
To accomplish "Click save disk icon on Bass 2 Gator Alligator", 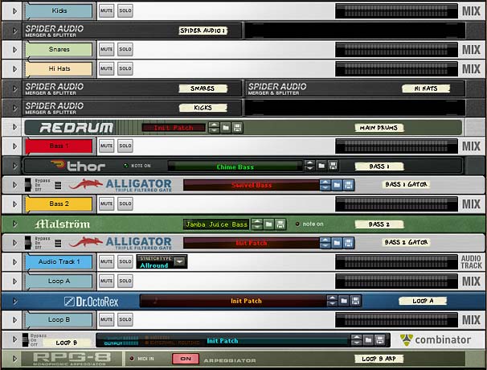I will [x=348, y=243].
